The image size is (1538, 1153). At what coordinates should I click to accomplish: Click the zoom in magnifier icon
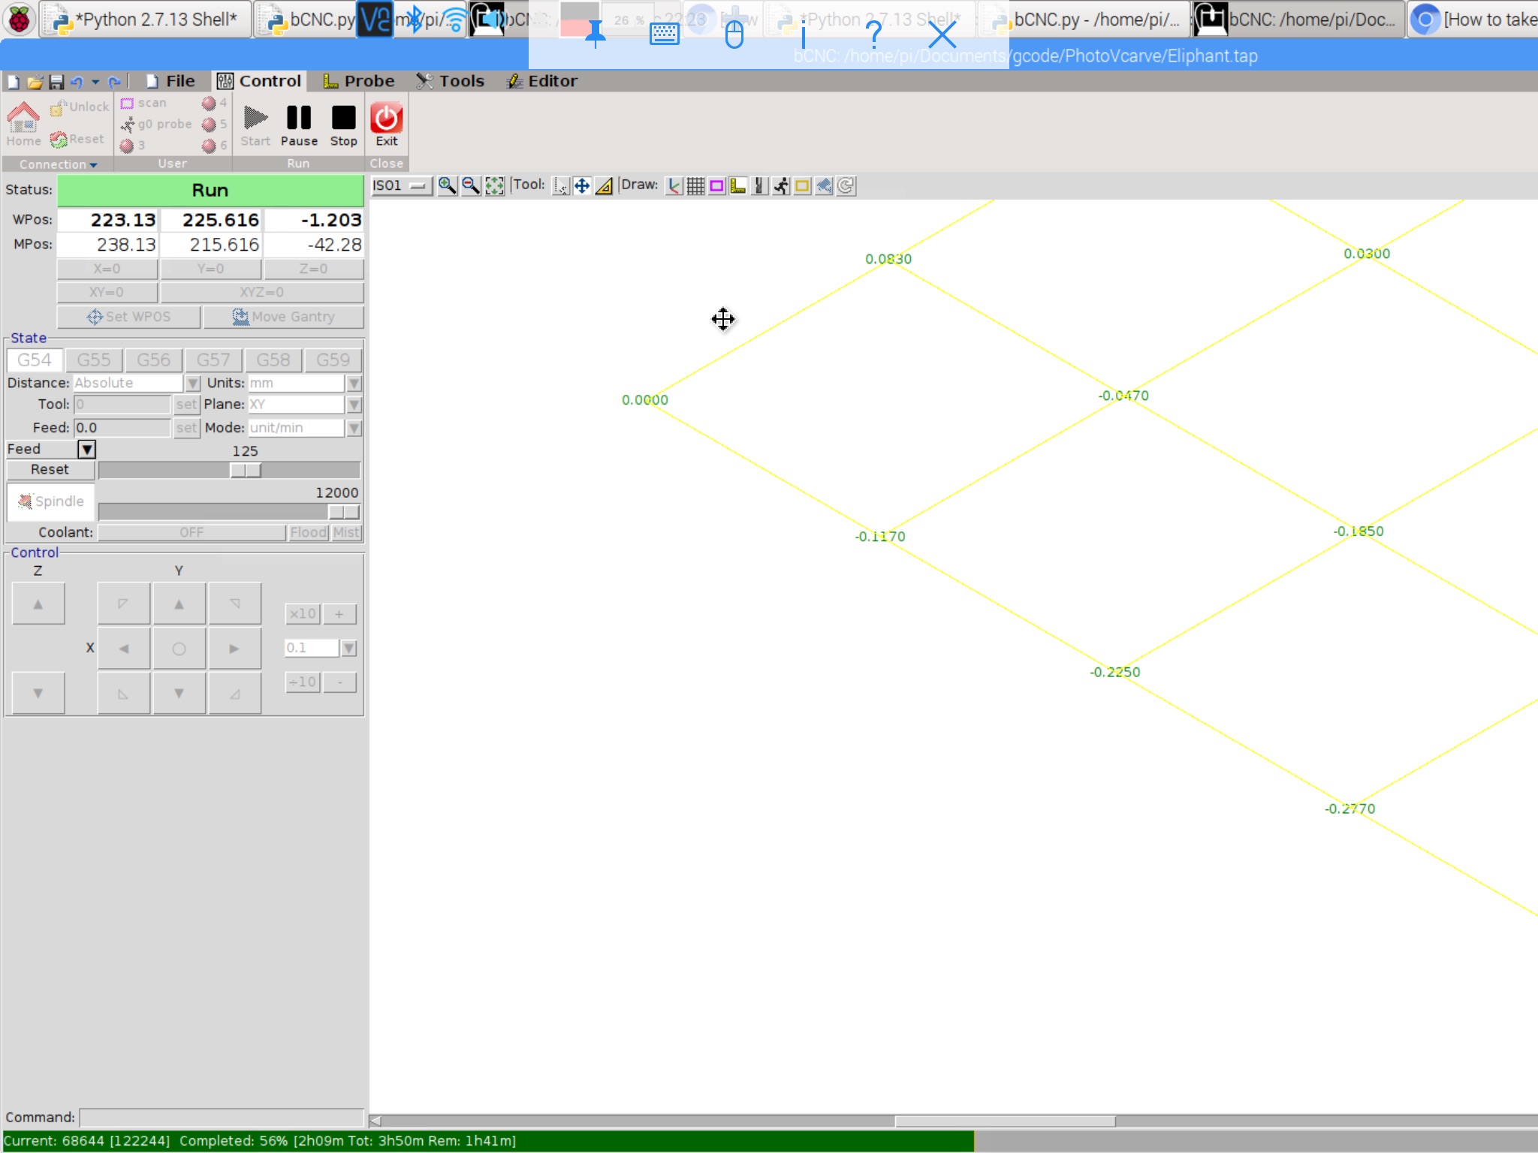point(448,186)
